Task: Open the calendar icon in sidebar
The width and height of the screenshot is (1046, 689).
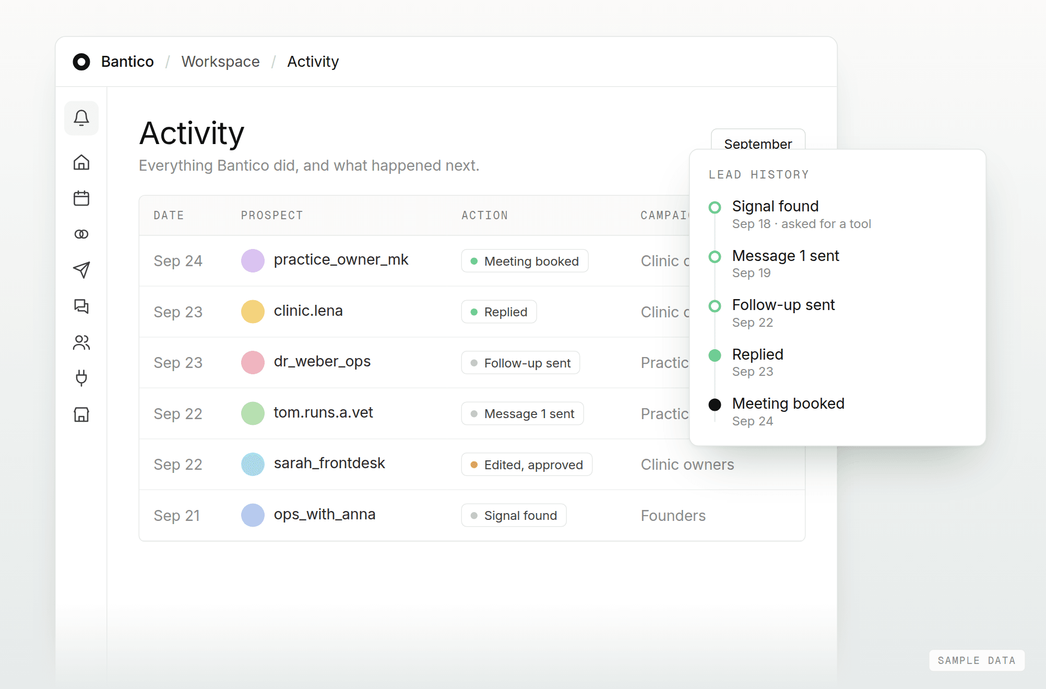Action: coord(81,198)
